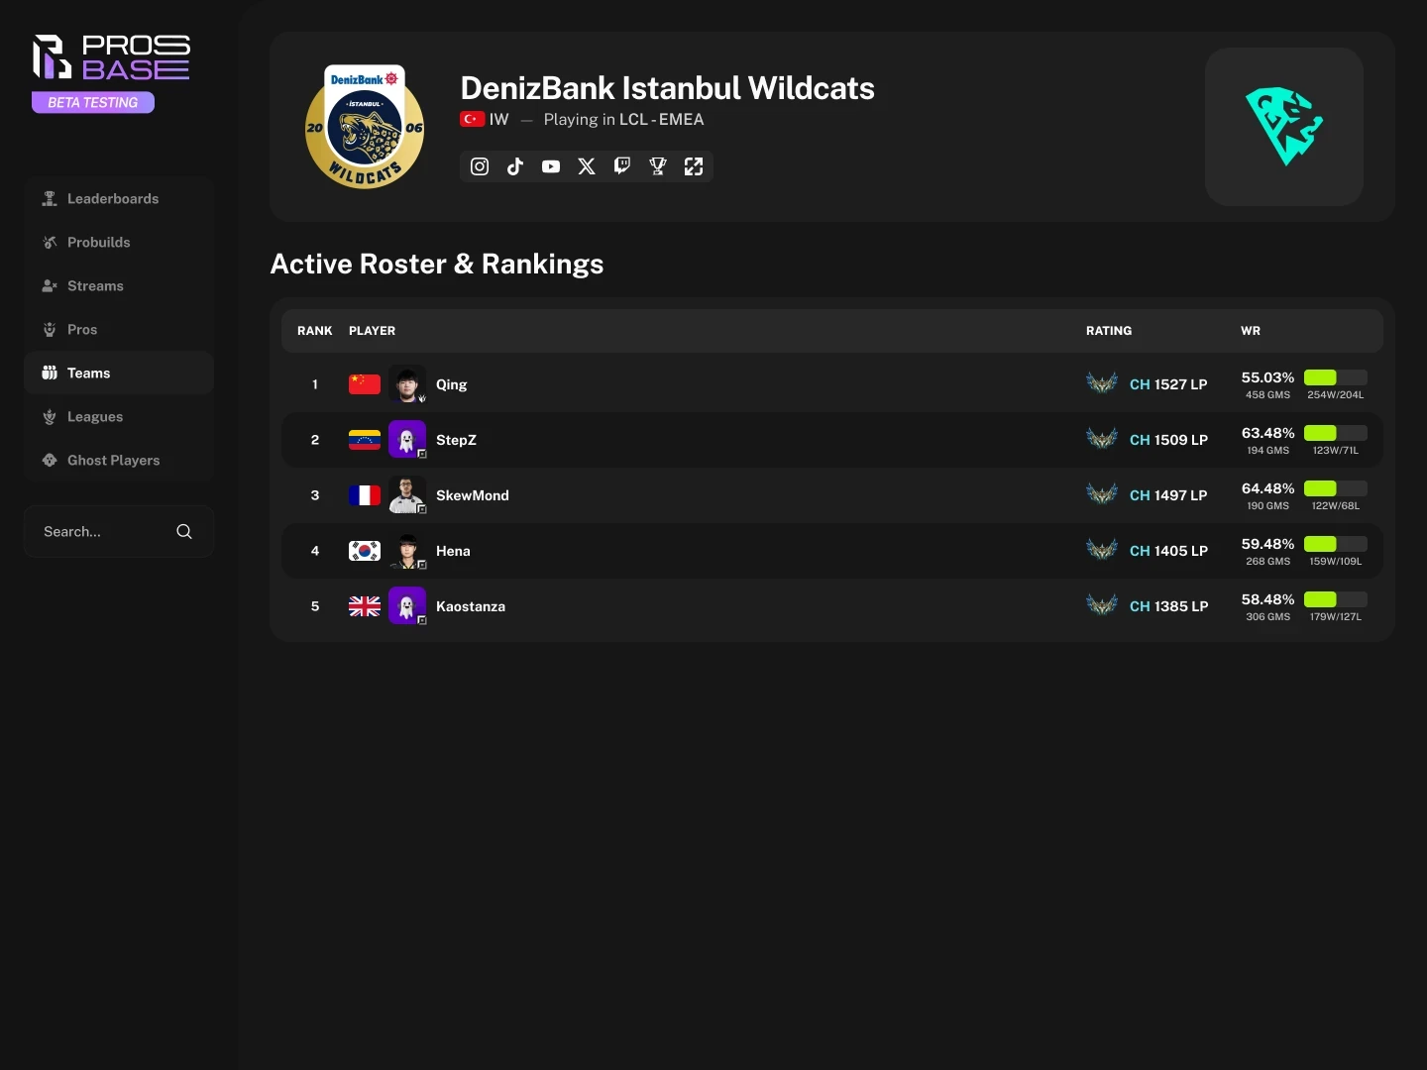Open Kaostanza's player profile

pos(471,606)
